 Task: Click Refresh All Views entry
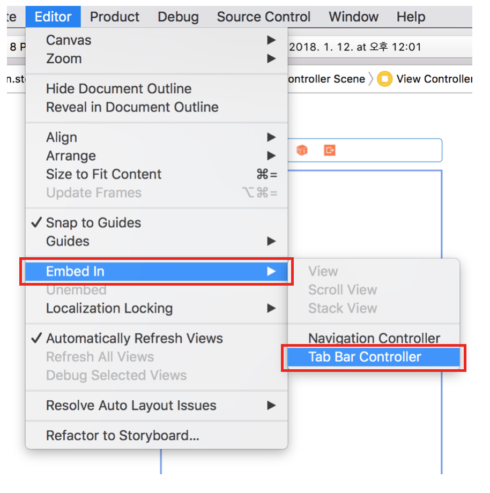click(x=157, y=357)
